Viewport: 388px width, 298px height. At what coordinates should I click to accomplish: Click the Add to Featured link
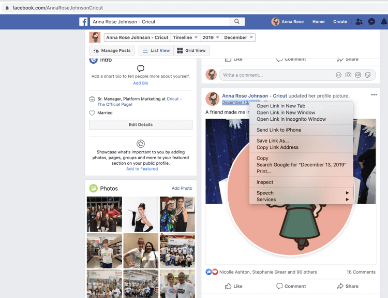coord(142,169)
